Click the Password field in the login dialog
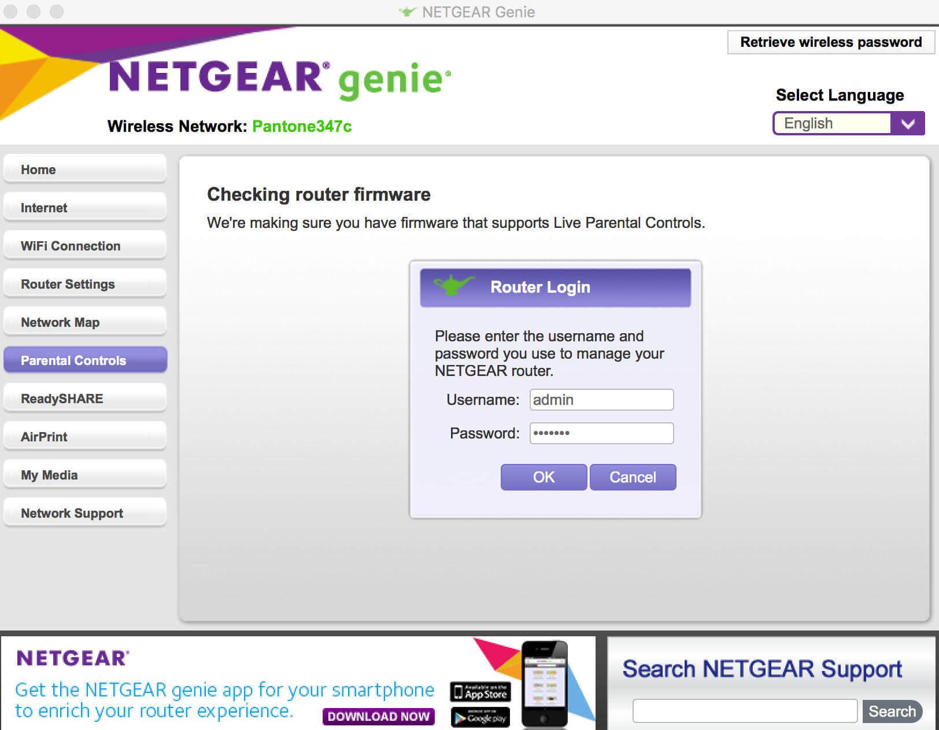 pyautogui.click(x=601, y=433)
